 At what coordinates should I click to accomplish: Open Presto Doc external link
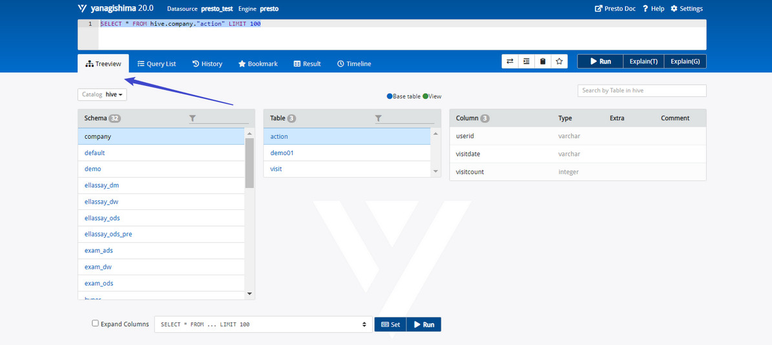click(615, 8)
